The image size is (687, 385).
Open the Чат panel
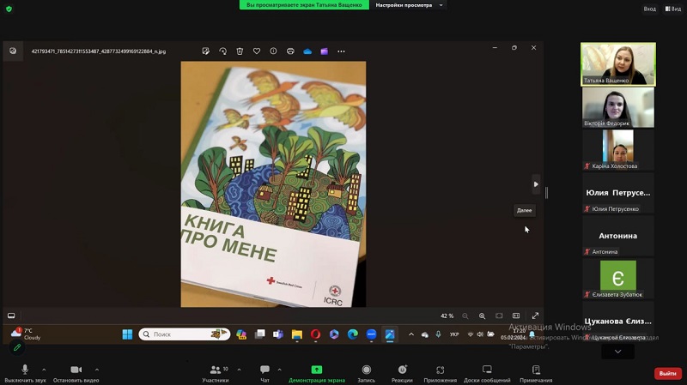point(264,374)
